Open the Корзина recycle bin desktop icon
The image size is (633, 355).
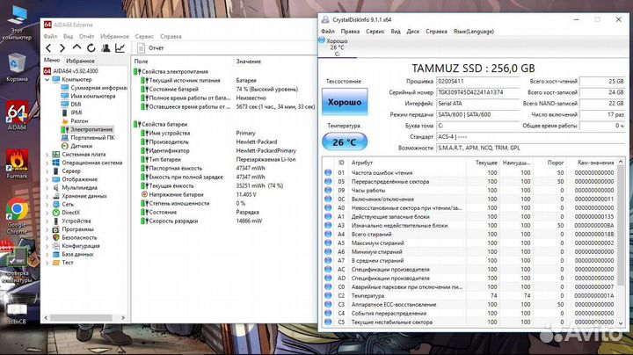(x=17, y=68)
